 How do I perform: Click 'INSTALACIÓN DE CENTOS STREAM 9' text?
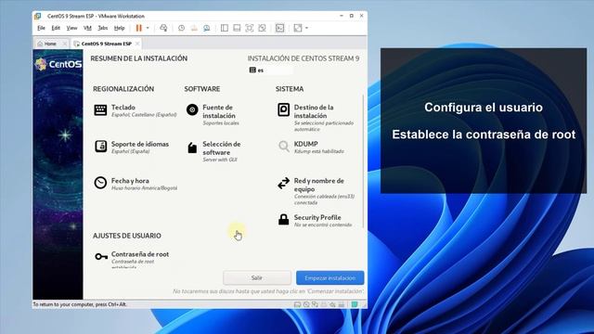(303, 58)
